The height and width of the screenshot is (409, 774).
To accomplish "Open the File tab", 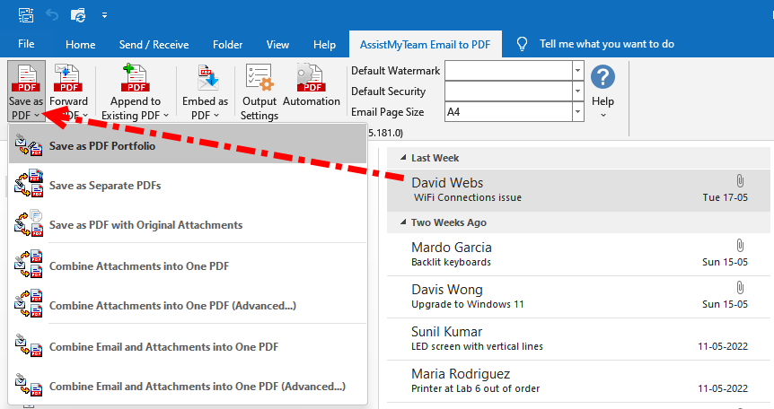I will (26, 44).
